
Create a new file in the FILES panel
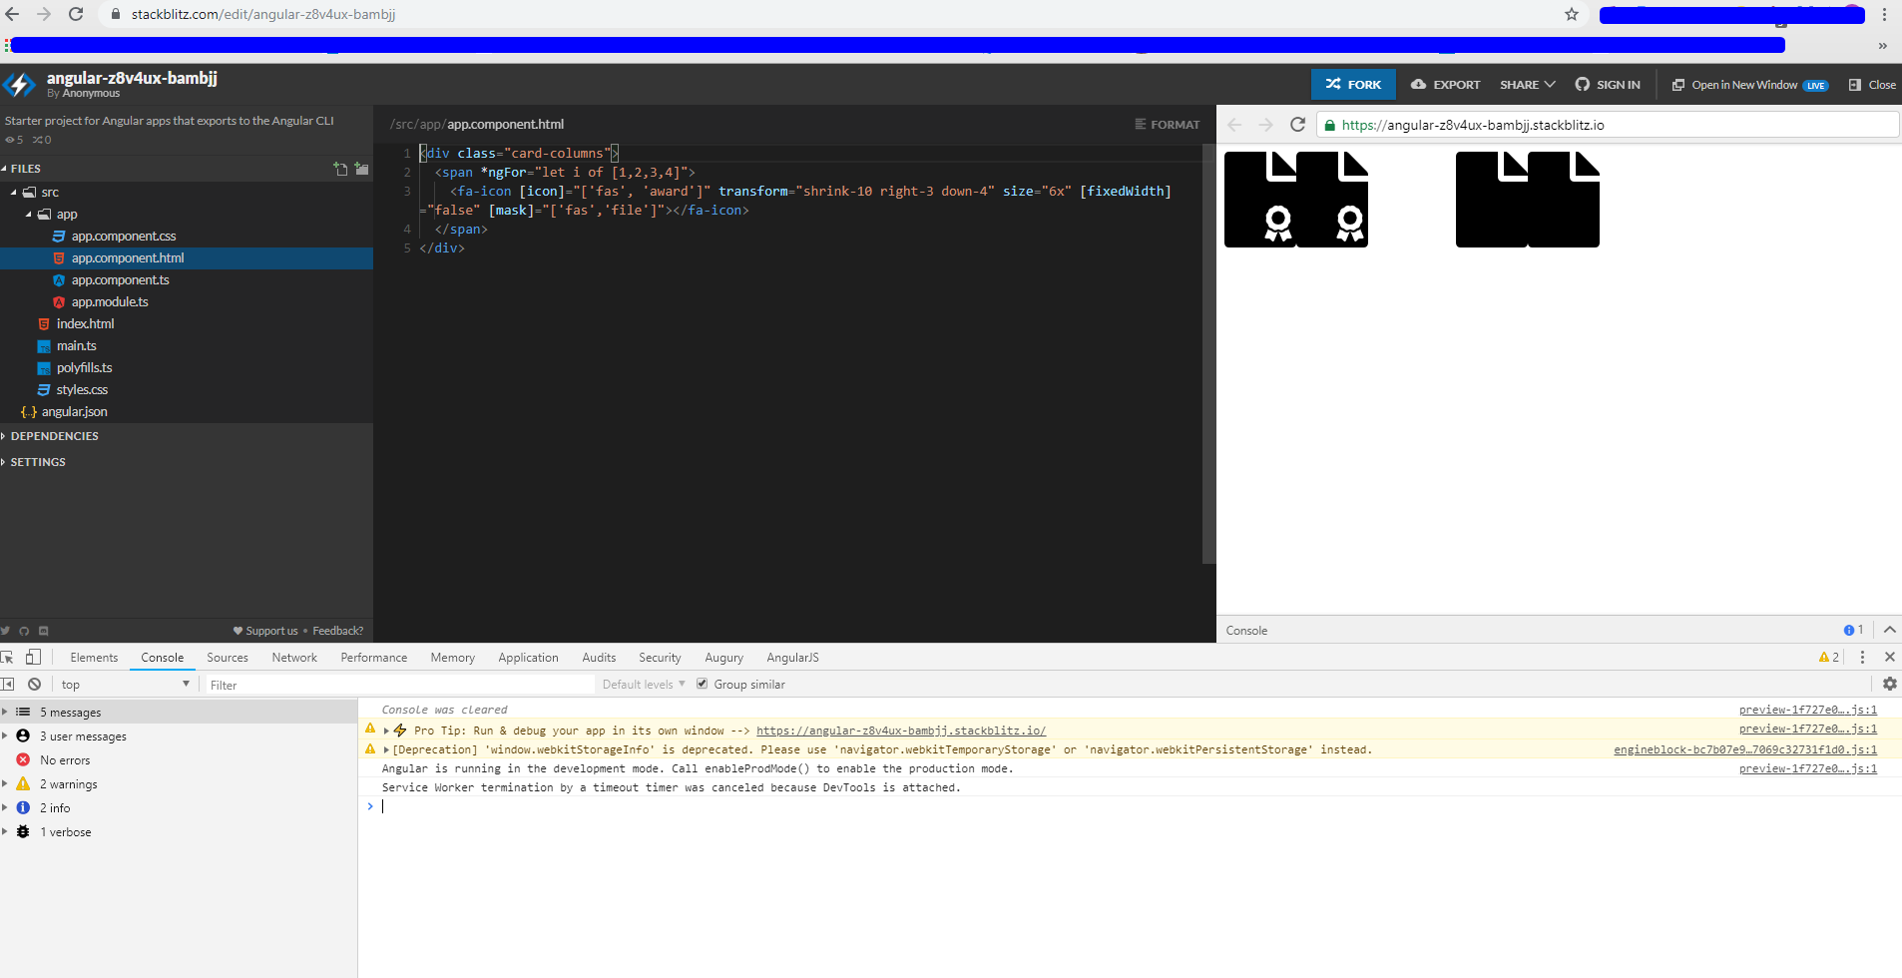pyautogui.click(x=339, y=169)
